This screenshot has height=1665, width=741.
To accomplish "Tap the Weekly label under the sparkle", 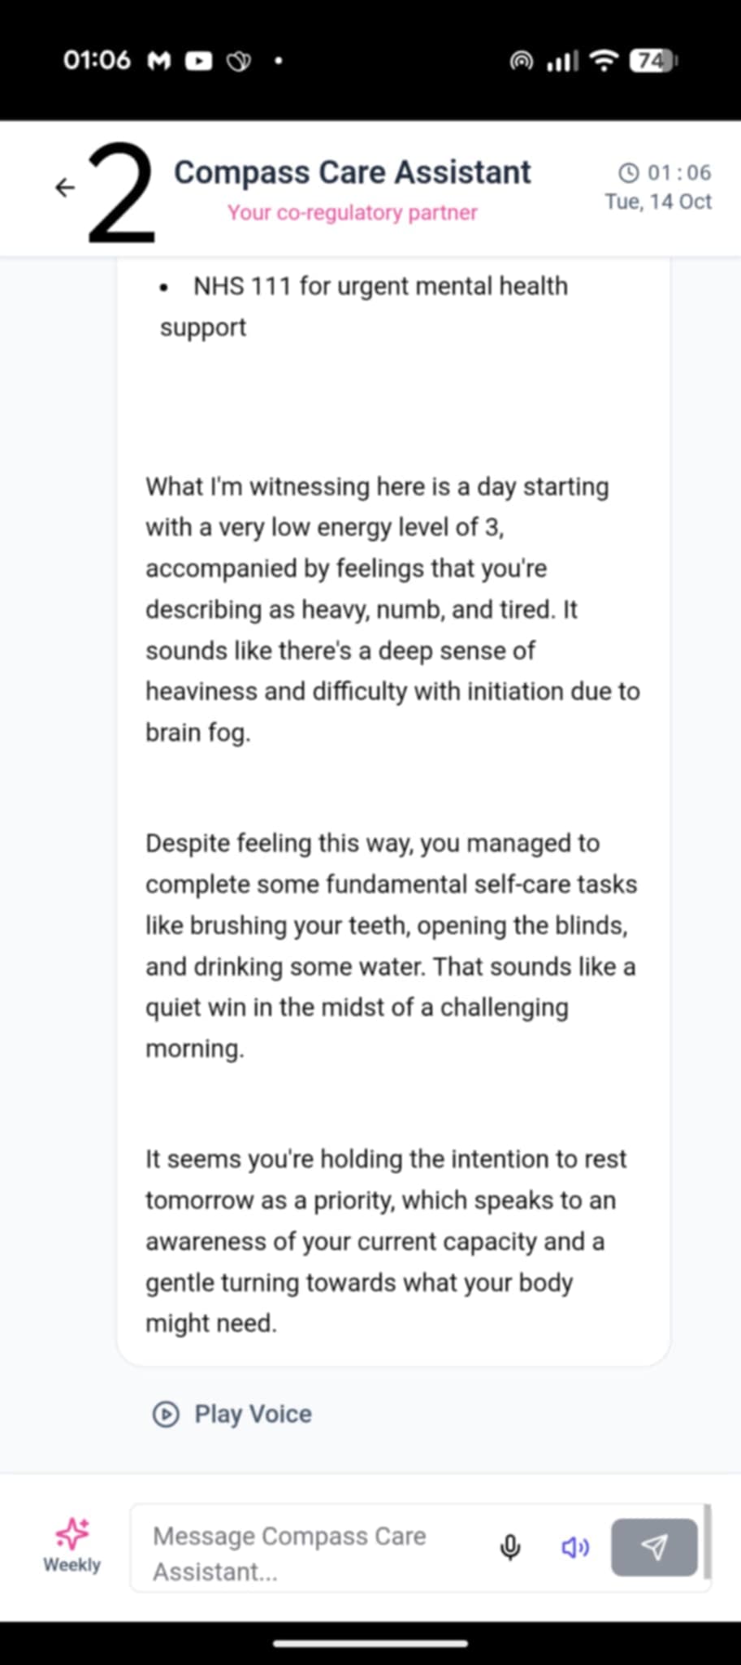I will pos(72,1565).
